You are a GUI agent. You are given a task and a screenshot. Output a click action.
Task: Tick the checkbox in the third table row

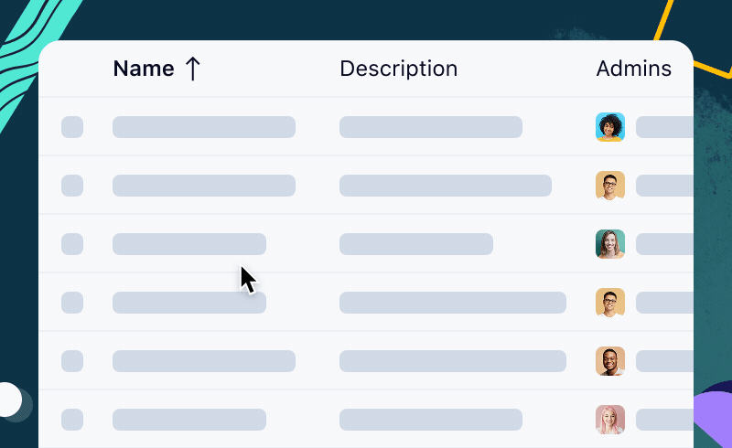coord(72,244)
